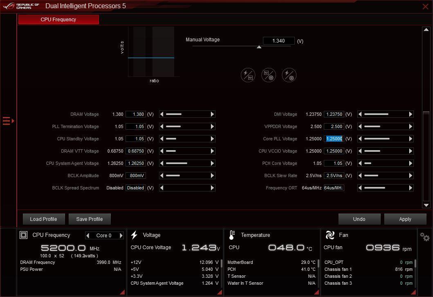Viewport: 433px width, 297px height.
Task: Click the voltage/graph circular icon
Action: 248,75
